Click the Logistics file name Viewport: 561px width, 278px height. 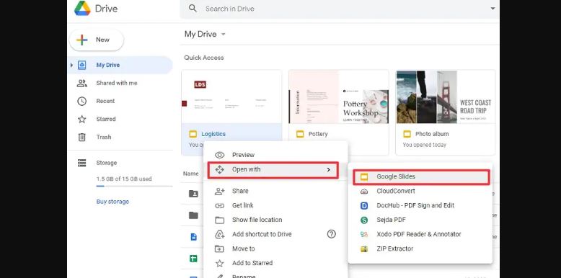213,134
